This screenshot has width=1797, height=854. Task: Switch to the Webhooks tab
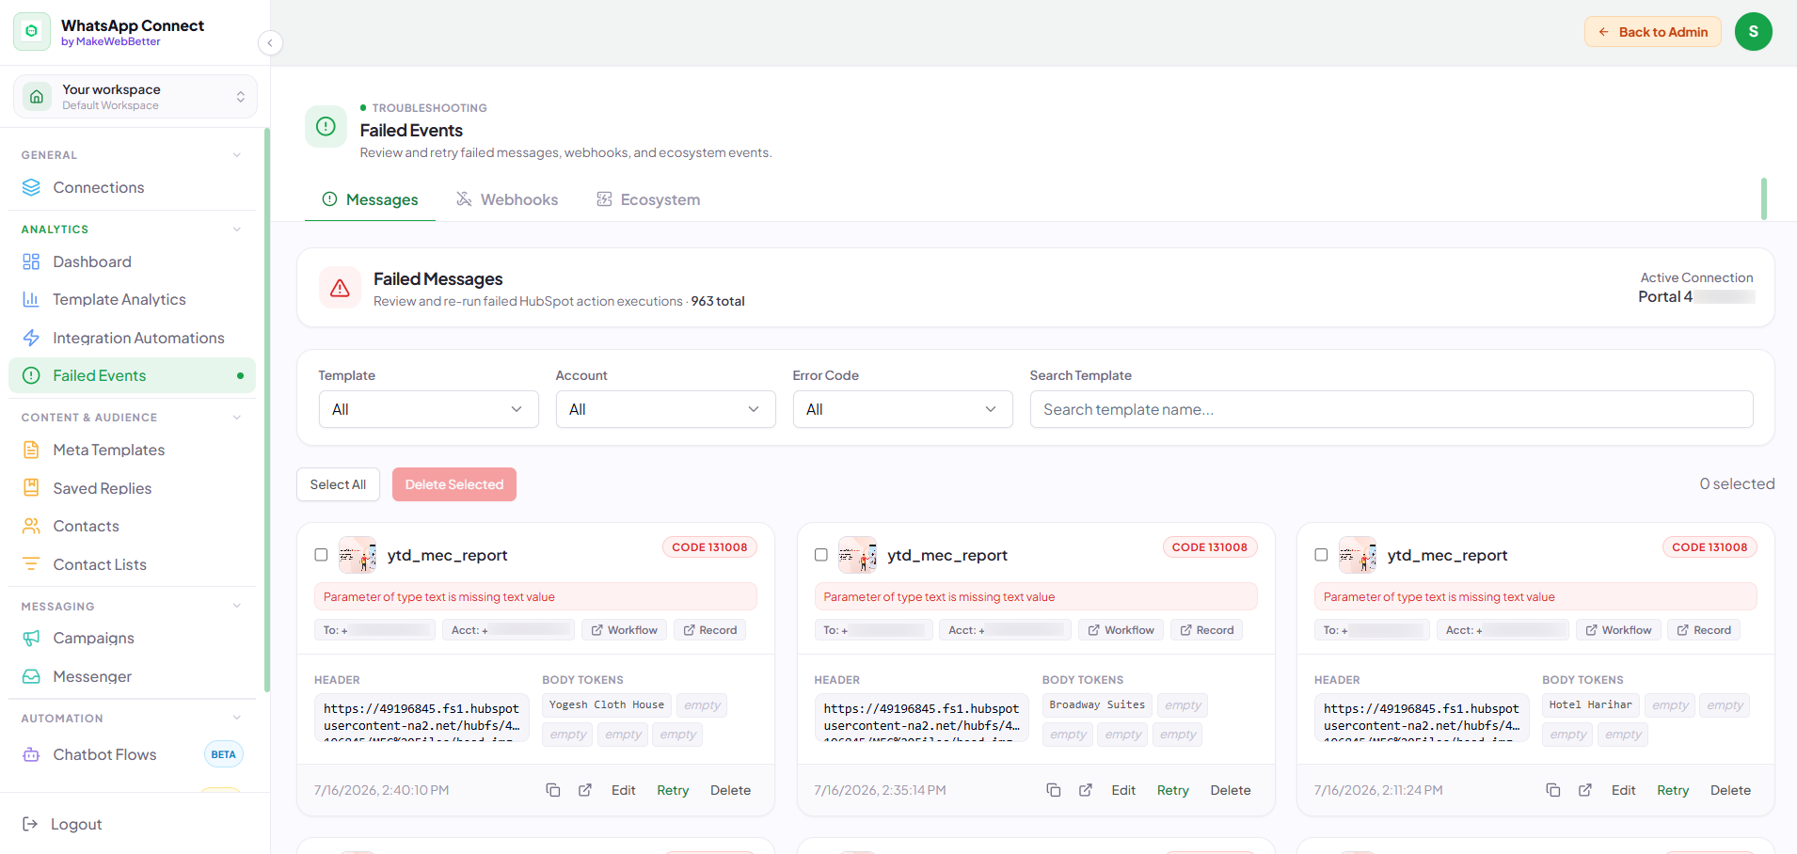point(507,199)
